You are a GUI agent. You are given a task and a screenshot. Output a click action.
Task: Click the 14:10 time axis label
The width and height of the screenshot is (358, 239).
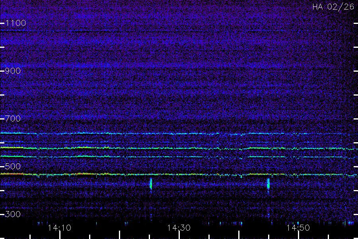click(x=59, y=228)
